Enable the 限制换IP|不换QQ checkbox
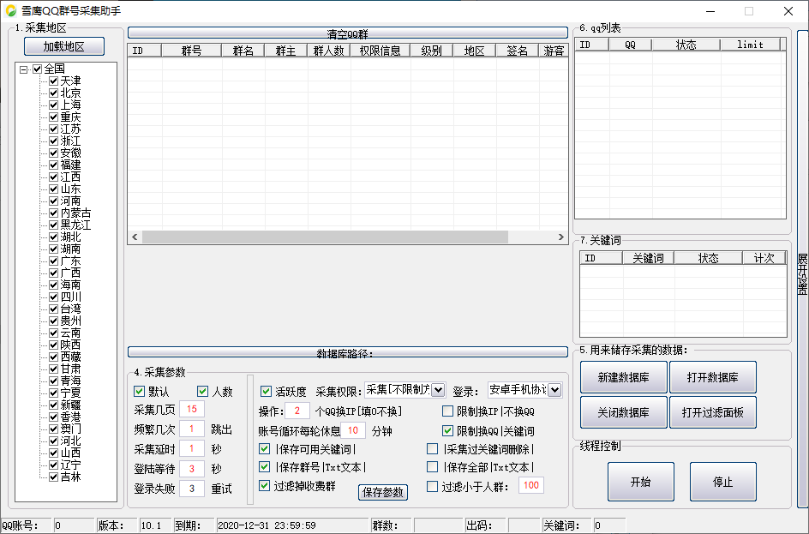Viewport: 809px width, 534px height. pos(448,411)
